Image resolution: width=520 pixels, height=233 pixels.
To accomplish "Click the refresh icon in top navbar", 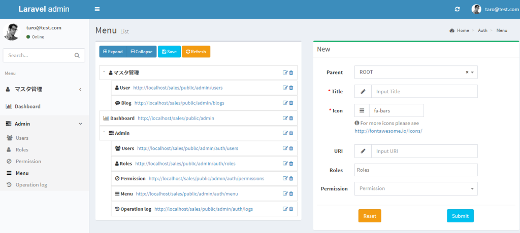I will (x=457, y=9).
